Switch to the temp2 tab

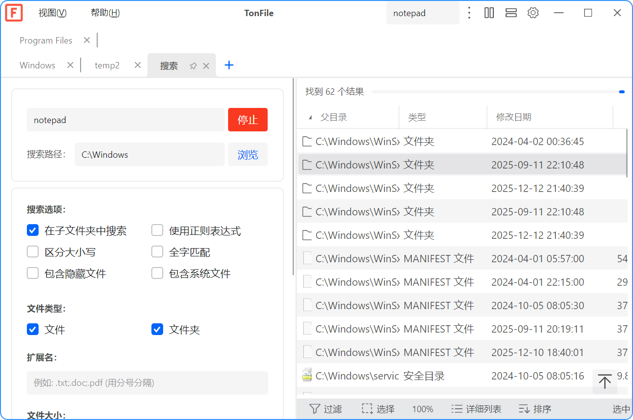pos(106,64)
